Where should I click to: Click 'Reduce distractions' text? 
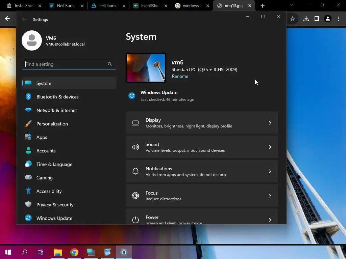point(164,199)
